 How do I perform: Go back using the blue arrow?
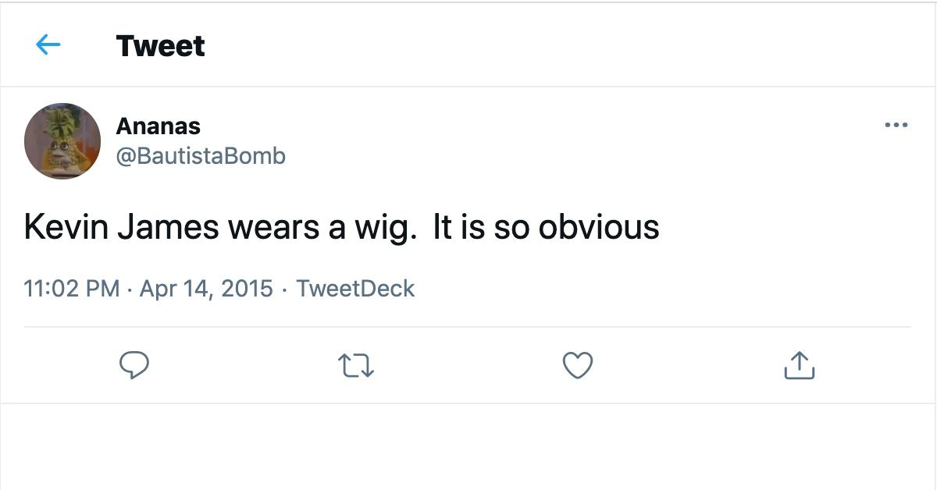click(x=48, y=45)
